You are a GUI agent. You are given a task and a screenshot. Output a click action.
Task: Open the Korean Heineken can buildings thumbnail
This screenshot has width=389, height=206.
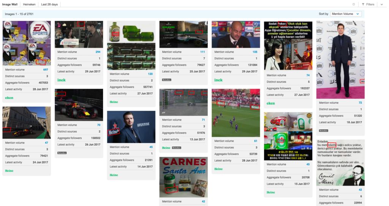[x=288, y=136]
